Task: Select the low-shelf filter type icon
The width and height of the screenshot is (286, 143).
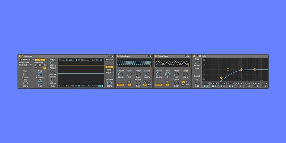Action: (35, 65)
